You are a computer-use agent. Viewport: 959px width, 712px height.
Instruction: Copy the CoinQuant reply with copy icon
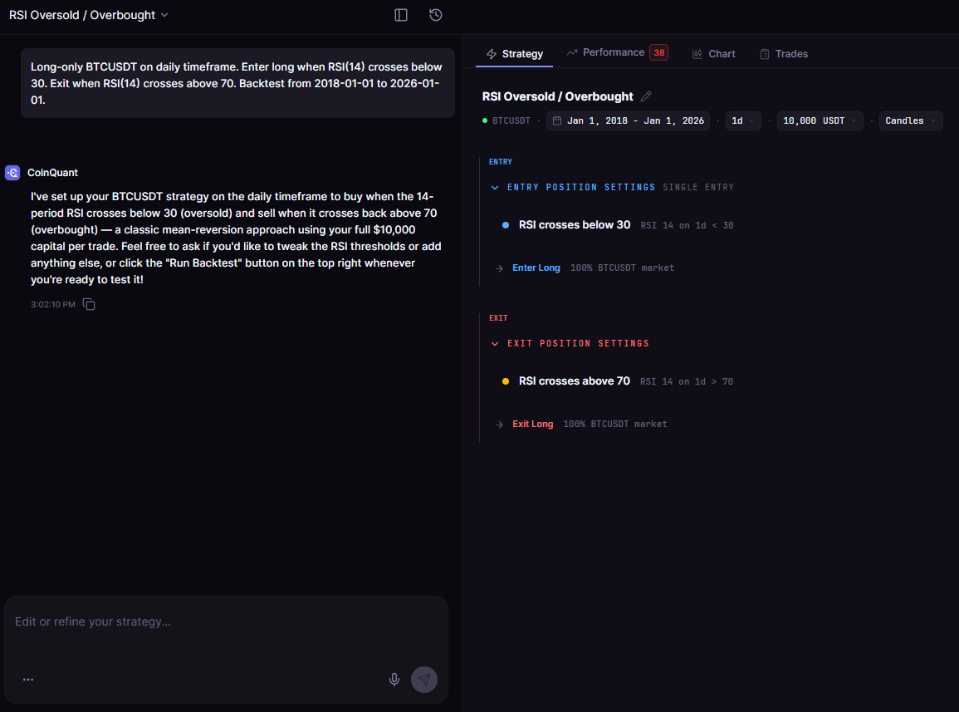pyautogui.click(x=89, y=304)
